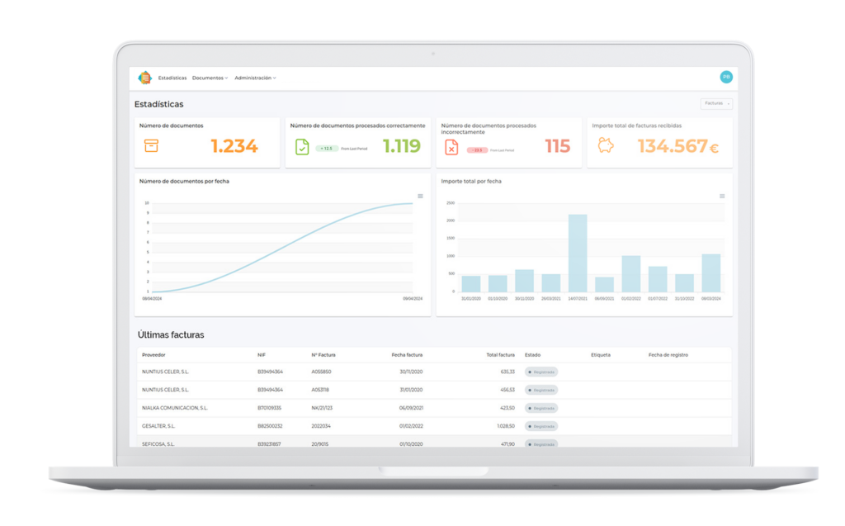845x526 pixels.
Task: Select the green checkmark document icon
Action: click(301, 147)
